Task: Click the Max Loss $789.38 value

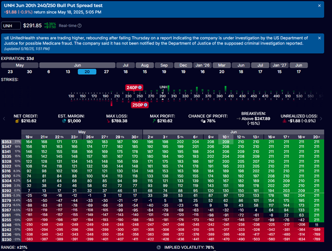Action: [119, 121]
